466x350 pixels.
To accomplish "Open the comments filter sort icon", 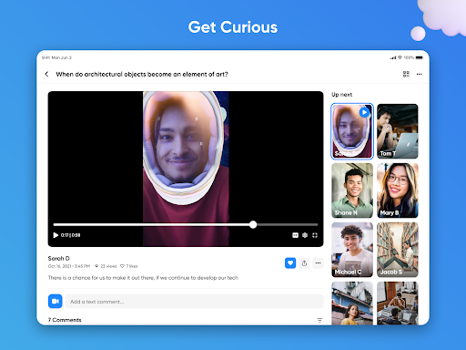I will tap(319, 320).
